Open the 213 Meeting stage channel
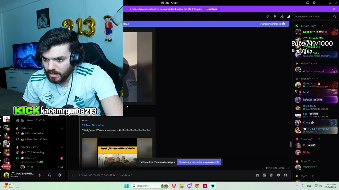The width and height of the screenshot is (339, 190). tap(39, 152)
